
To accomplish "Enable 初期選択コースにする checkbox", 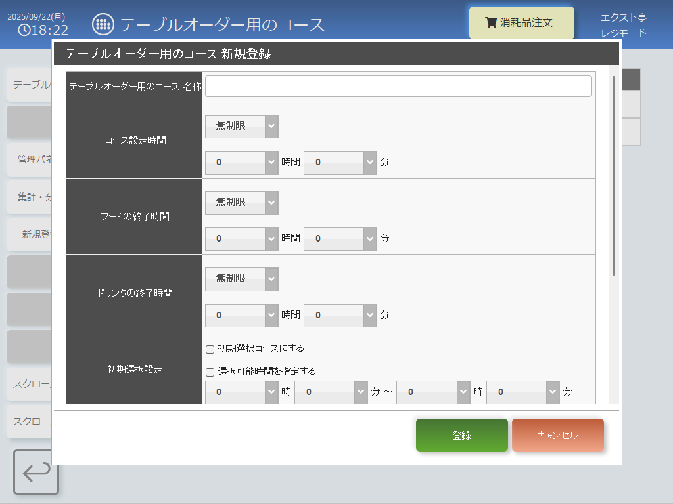I will pyautogui.click(x=210, y=349).
